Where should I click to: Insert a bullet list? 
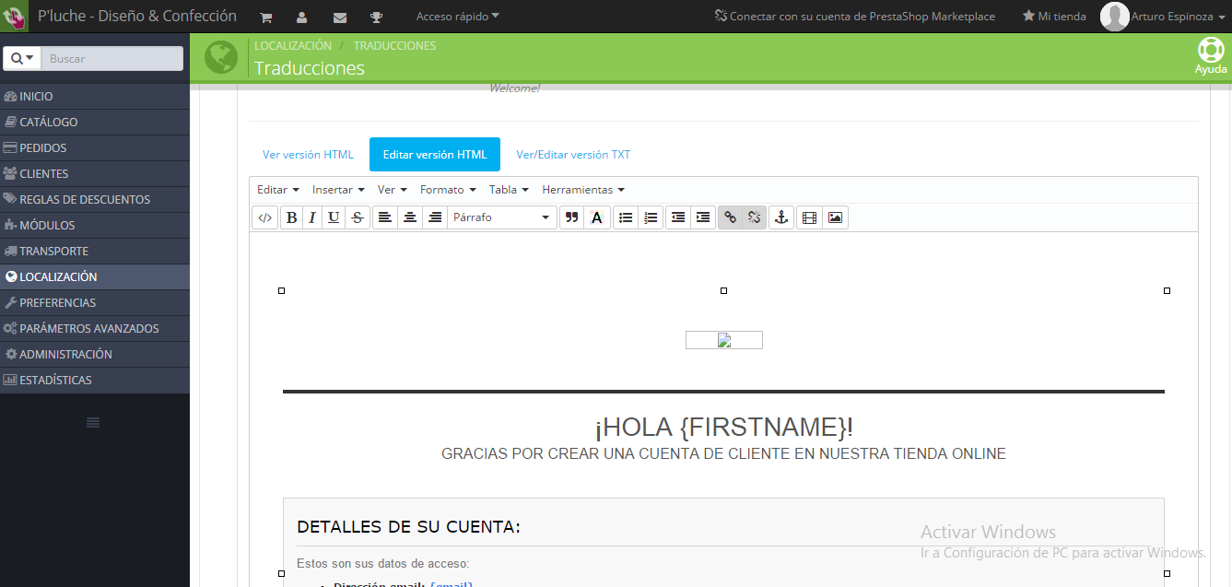pyautogui.click(x=626, y=217)
